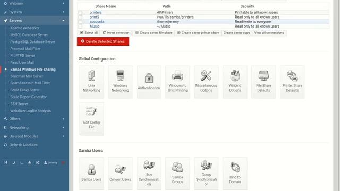Expand the Others sidebar section
The height and width of the screenshot is (191, 340).
(x=35, y=119)
